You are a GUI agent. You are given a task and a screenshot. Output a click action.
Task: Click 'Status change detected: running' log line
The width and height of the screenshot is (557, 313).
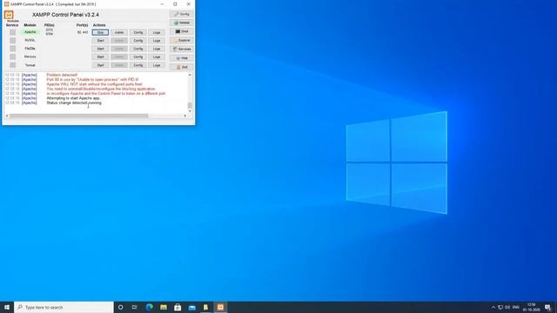pos(74,103)
